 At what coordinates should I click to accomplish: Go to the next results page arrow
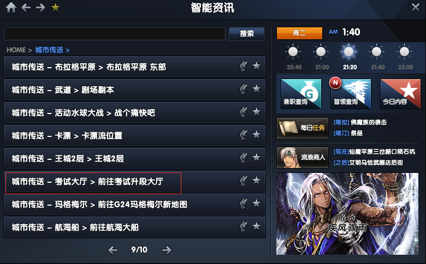point(167,250)
